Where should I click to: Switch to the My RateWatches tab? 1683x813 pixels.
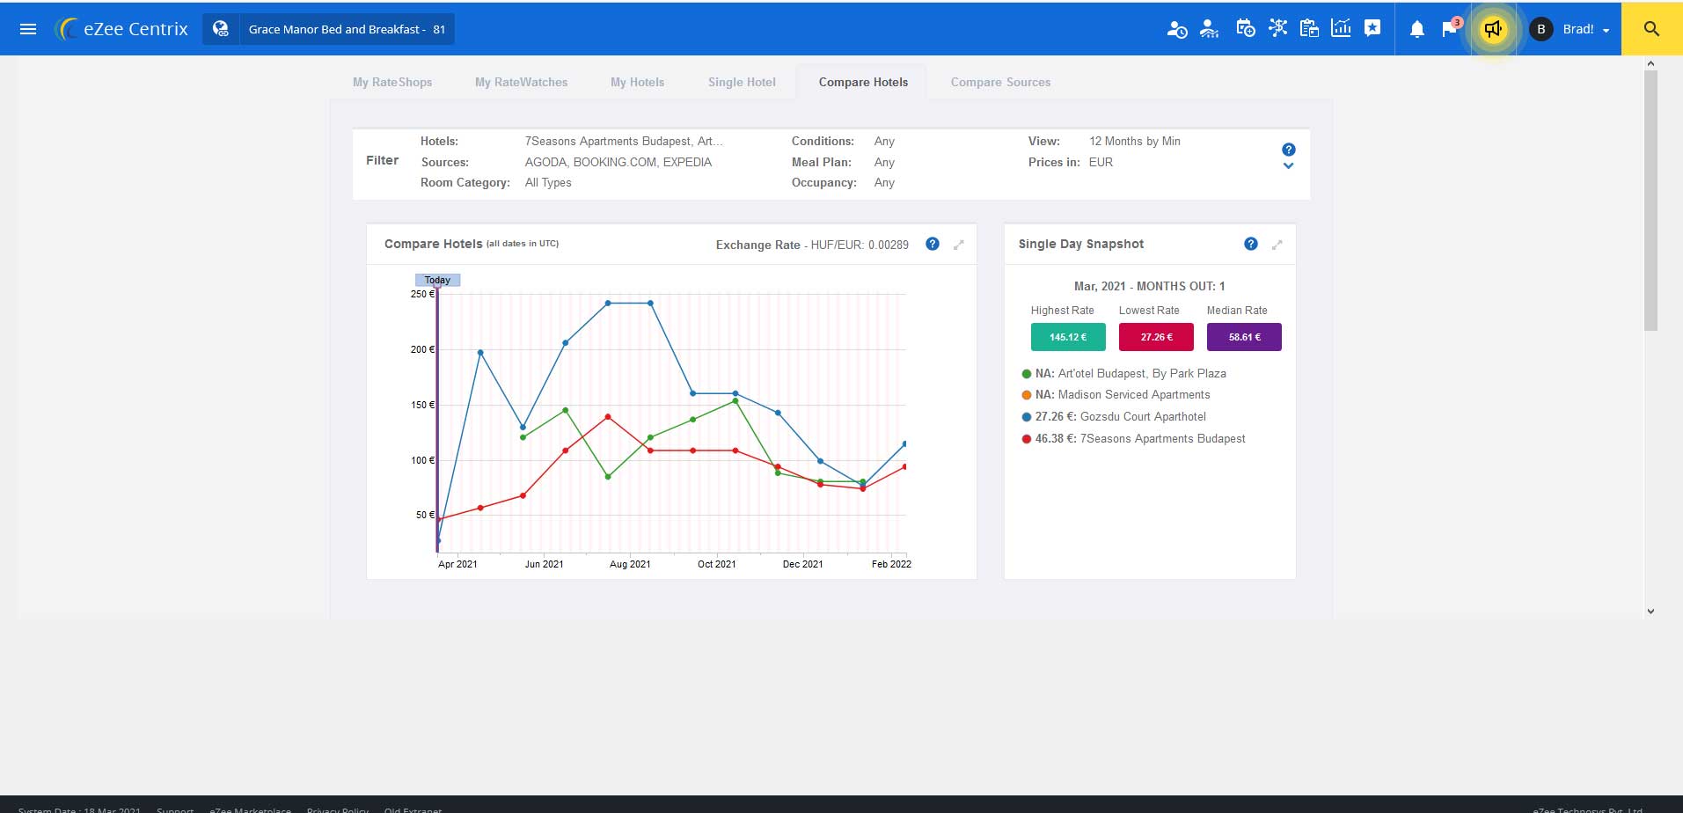(521, 82)
